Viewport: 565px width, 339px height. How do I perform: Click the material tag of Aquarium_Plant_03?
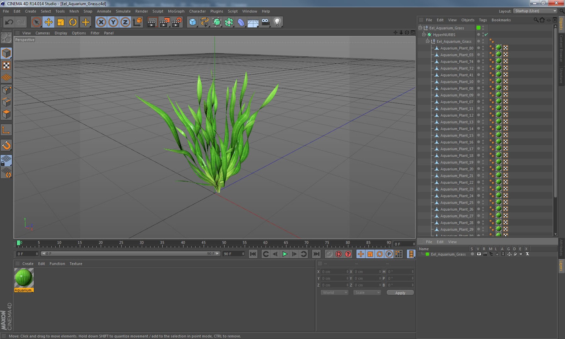(x=499, y=54)
